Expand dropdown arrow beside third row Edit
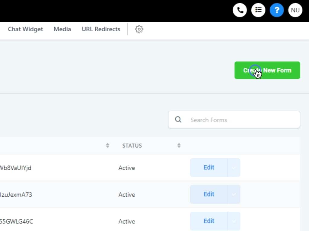309x231 pixels. point(234,221)
